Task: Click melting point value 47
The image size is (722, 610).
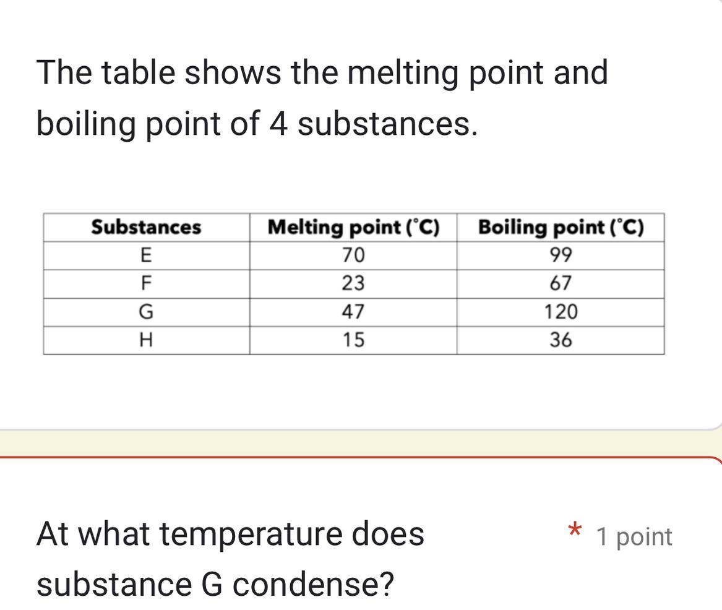Action: 354,312
